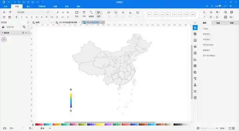Click the Format Painter icon
Viewport: 239px width, 131px height.
10,12
